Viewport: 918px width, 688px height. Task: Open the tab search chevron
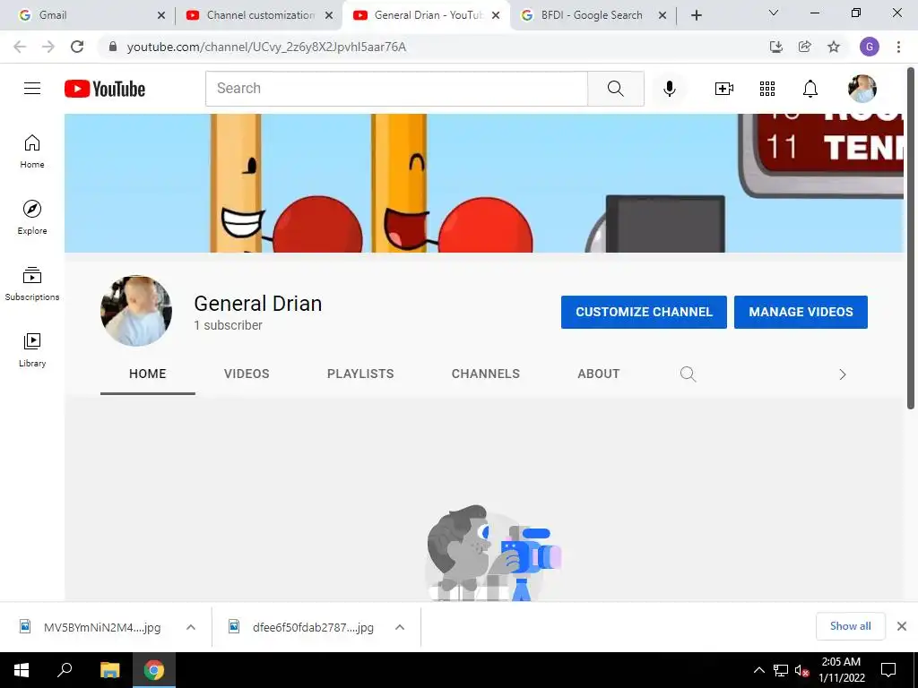[774, 13]
